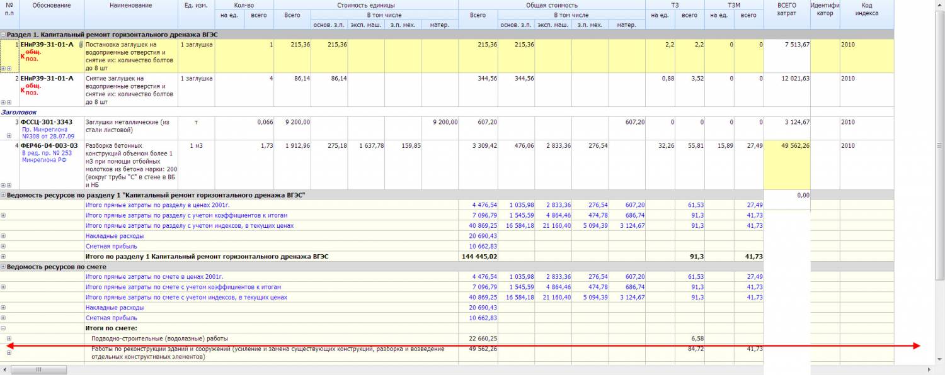Open 'Сметная прибыль' link under estimate totals
Screen dimensions: 945x375
(x=111, y=318)
